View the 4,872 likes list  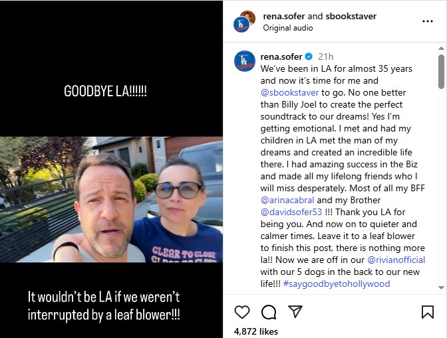(x=255, y=331)
